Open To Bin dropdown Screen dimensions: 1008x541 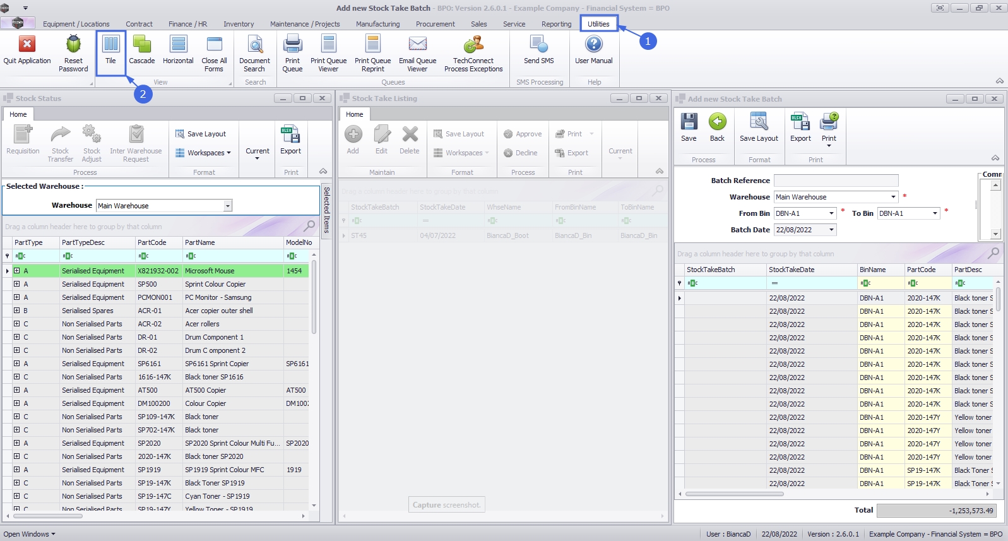pyautogui.click(x=935, y=213)
